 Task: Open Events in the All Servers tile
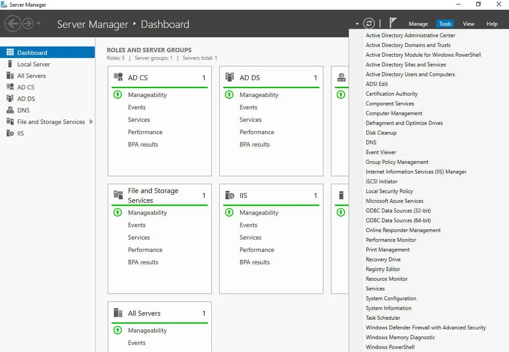[137, 343]
